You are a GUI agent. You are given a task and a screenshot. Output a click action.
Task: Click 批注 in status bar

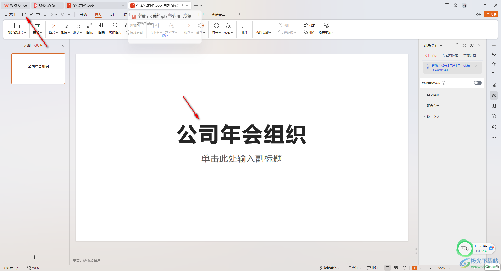[373, 268]
